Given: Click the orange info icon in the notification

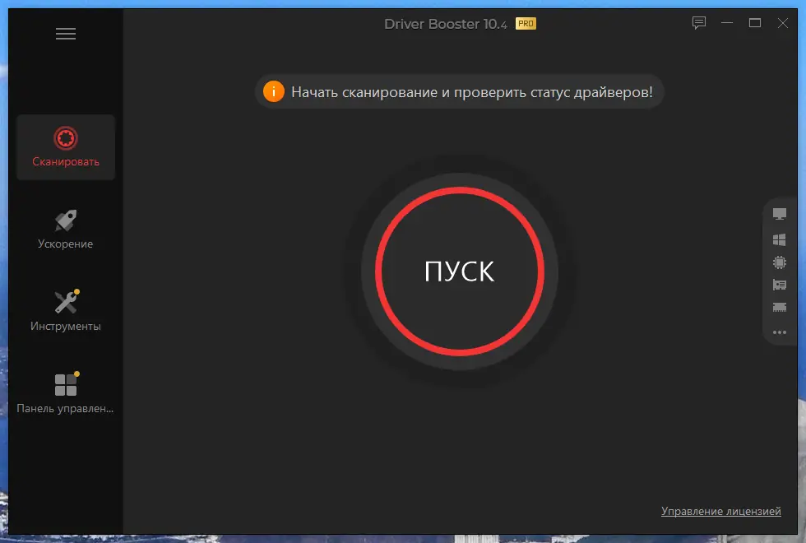Looking at the screenshot, I should [x=274, y=91].
